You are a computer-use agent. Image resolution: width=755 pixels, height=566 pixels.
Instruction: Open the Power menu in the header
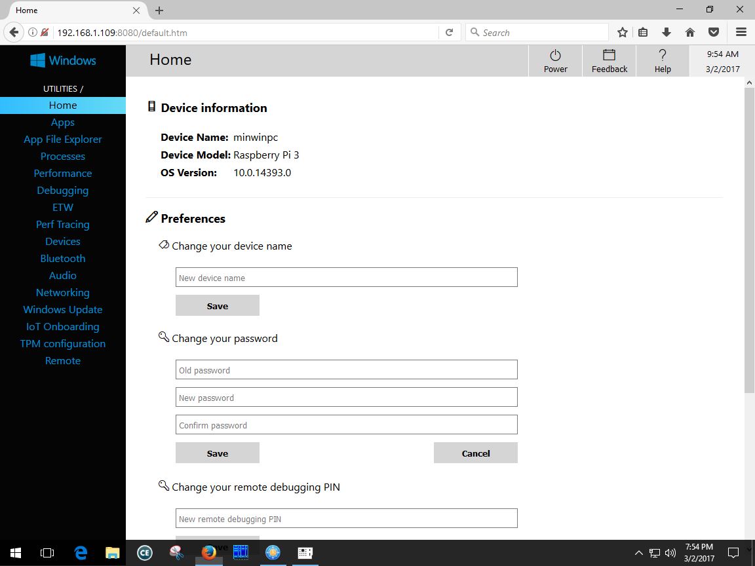[x=555, y=61]
